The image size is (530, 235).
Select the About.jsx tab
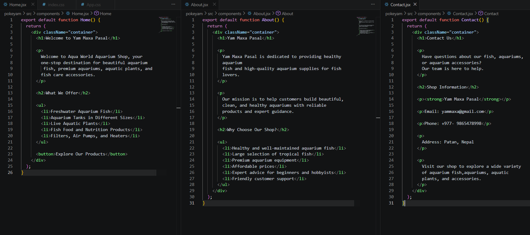[200, 4]
